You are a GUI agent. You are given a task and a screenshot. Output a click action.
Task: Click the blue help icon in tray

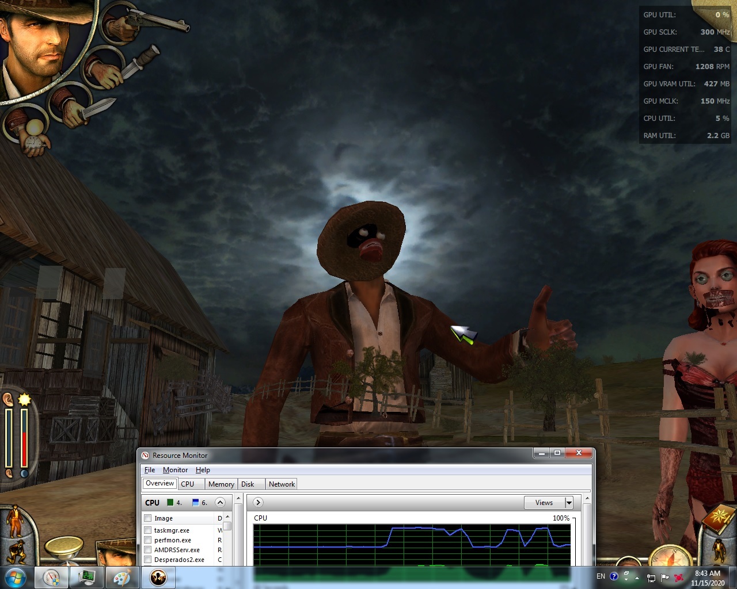[614, 576]
